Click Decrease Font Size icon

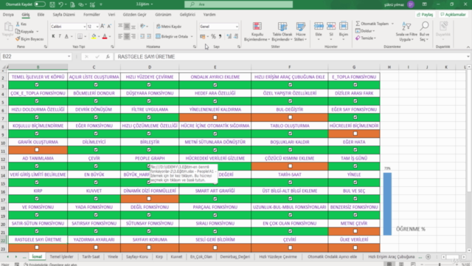[109, 27]
